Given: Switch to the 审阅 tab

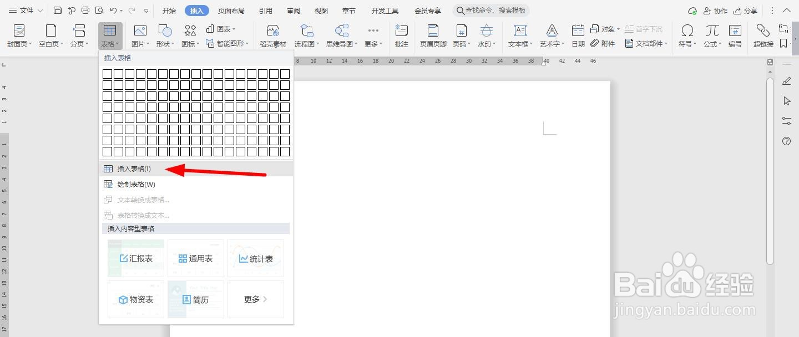Looking at the screenshot, I should (x=294, y=11).
